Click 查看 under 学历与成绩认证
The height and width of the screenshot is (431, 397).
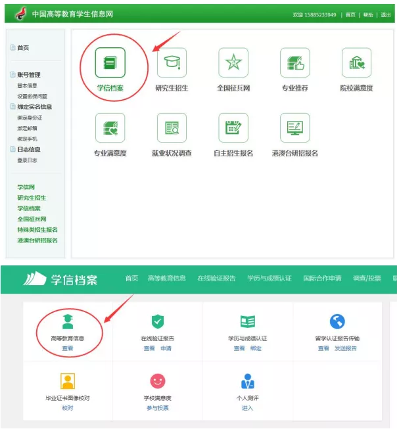click(x=239, y=348)
